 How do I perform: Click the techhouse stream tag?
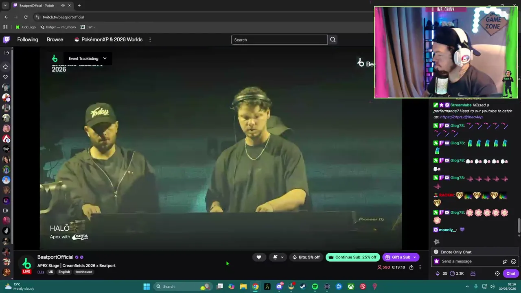point(84,272)
